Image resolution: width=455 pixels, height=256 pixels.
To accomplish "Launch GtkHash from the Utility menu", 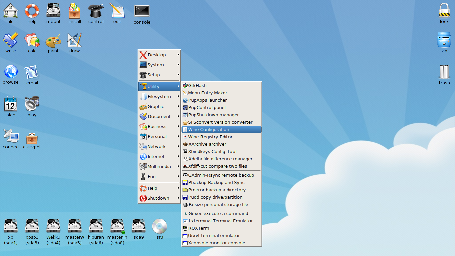I will click(222, 86).
